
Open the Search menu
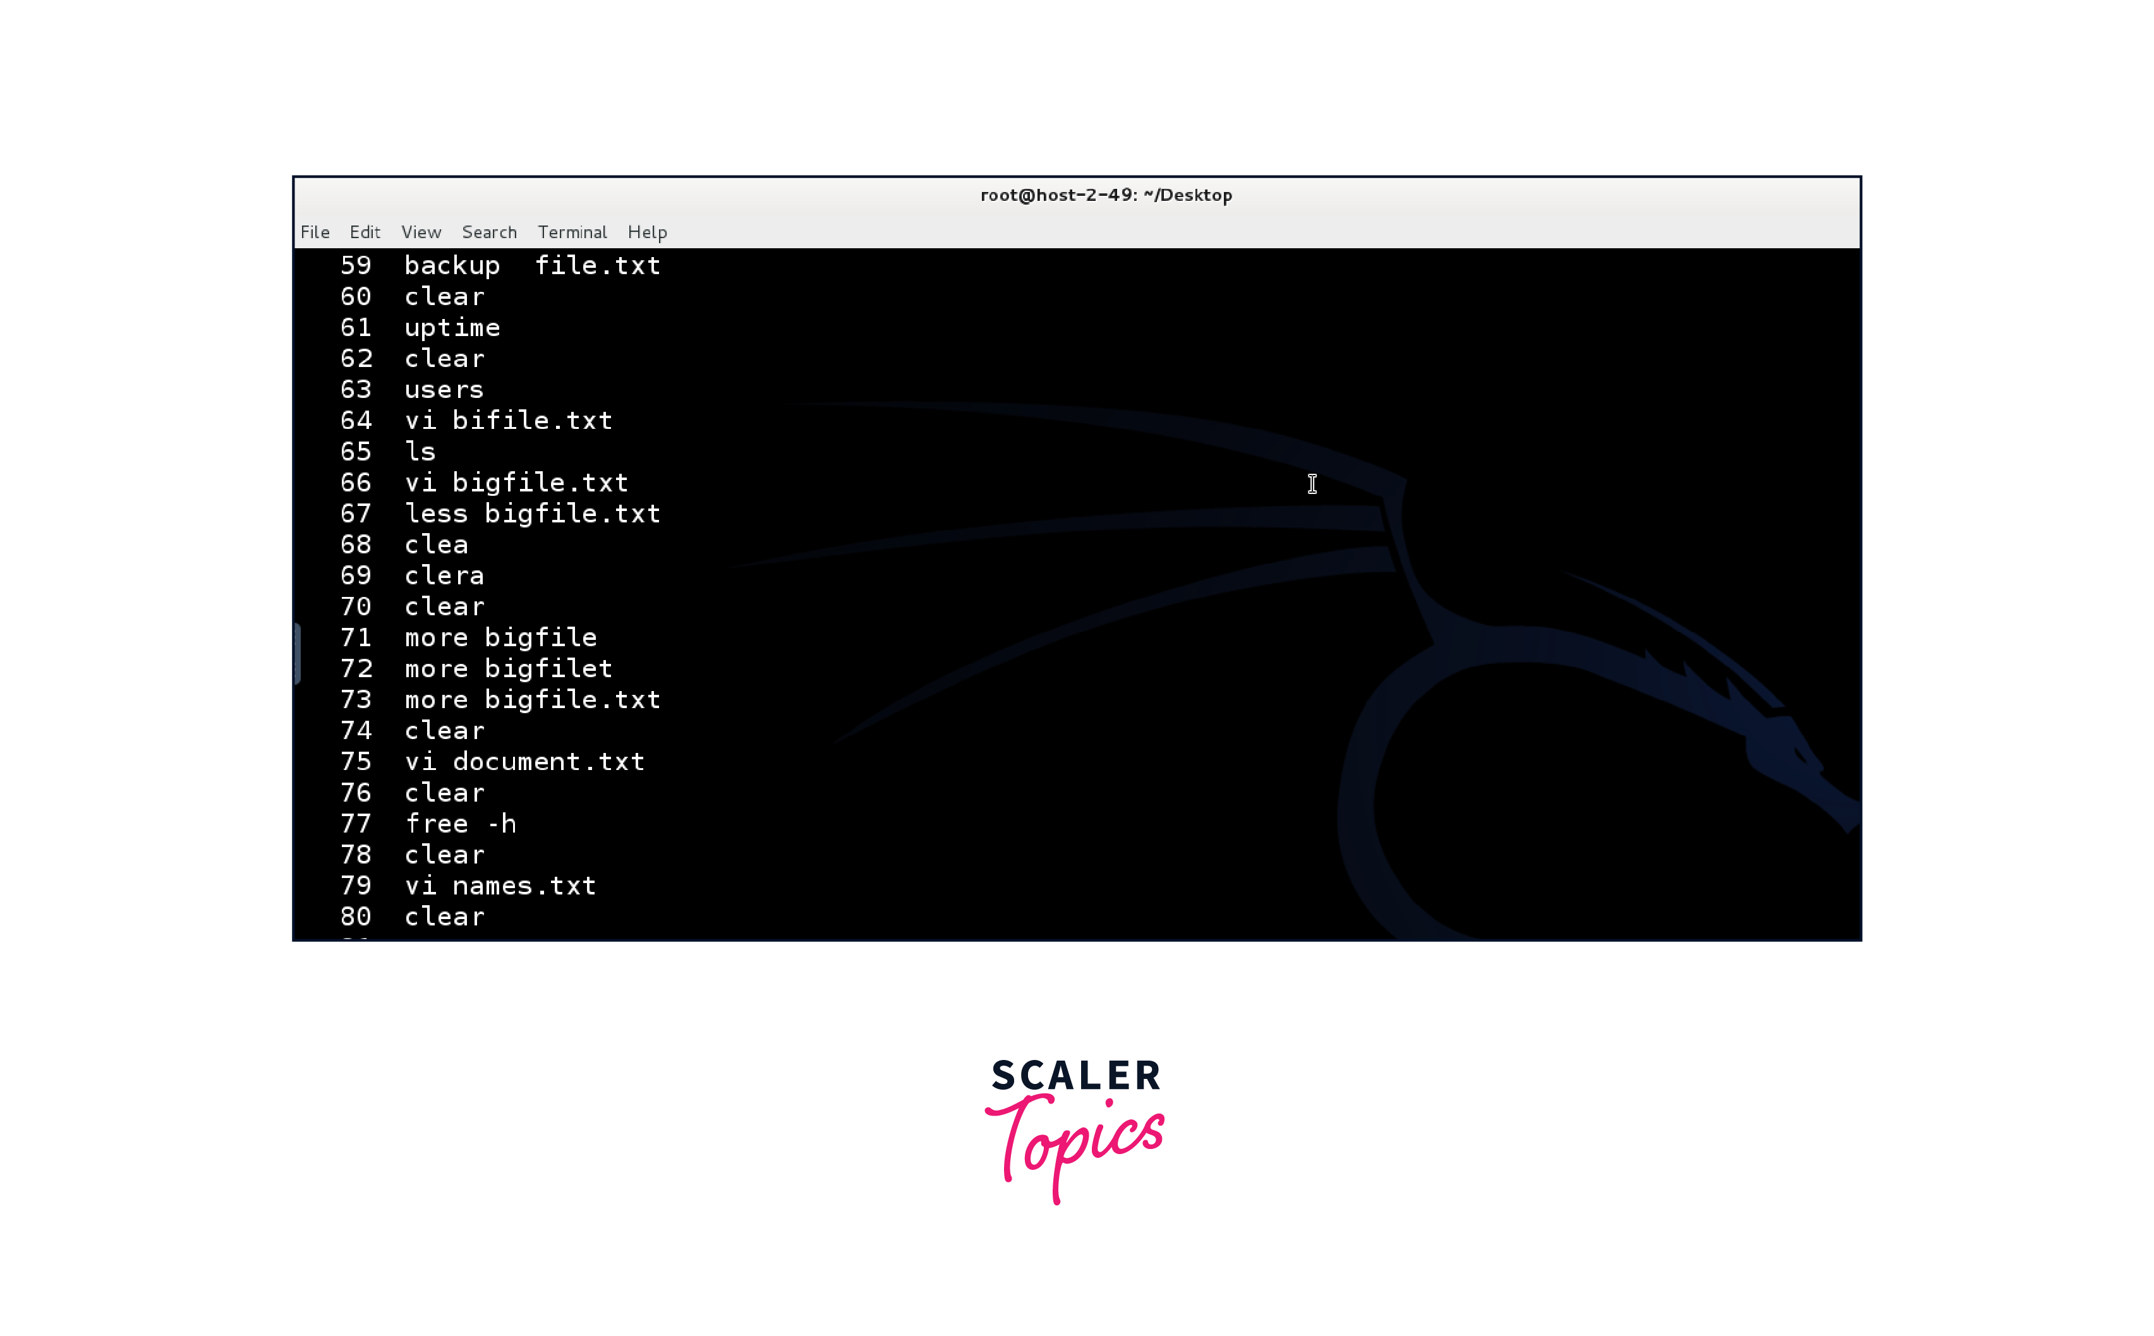pos(490,231)
